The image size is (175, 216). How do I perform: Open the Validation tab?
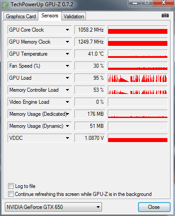74,16
